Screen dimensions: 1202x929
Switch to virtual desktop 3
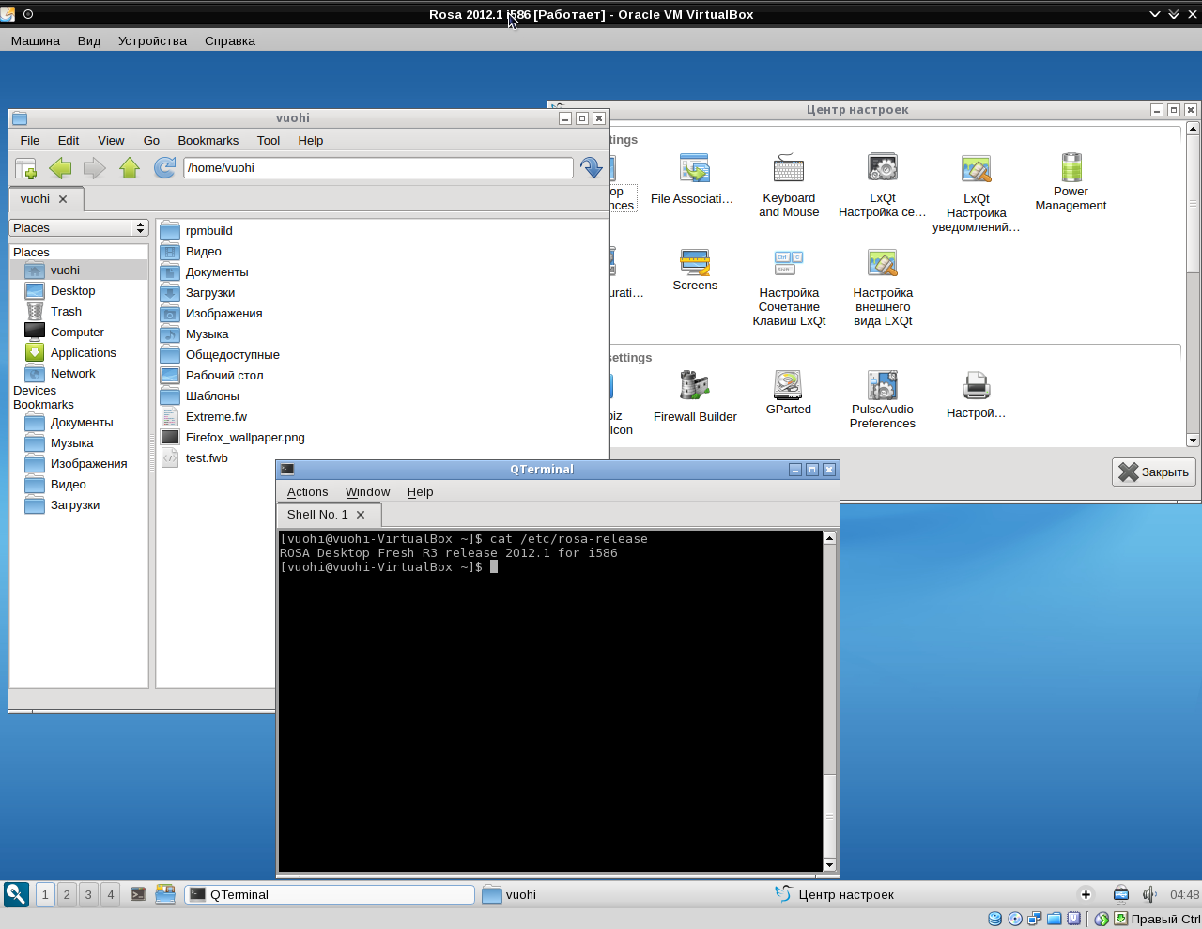pyautogui.click(x=88, y=895)
